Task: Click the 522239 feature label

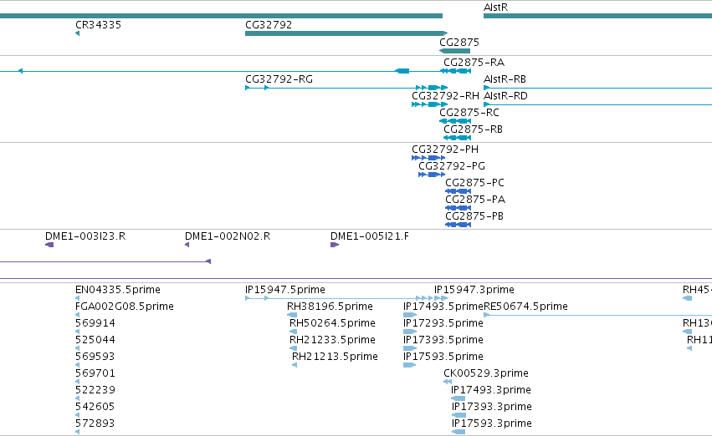Action: (95, 390)
